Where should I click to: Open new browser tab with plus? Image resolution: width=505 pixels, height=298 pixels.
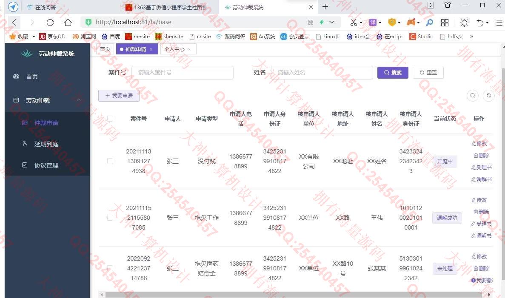(x=325, y=6)
